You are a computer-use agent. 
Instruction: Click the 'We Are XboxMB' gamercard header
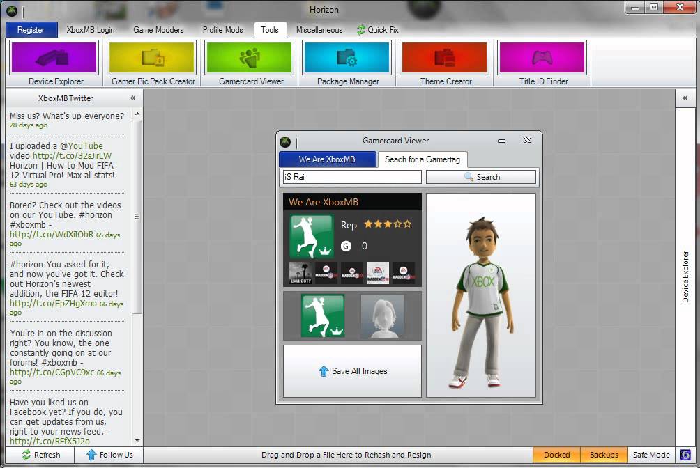coord(352,202)
